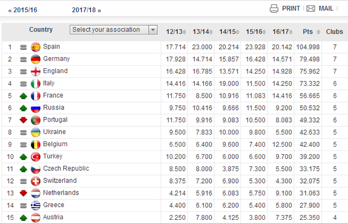Click the printer icon
Screen dimensions: 348x223
(x=274, y=9)
